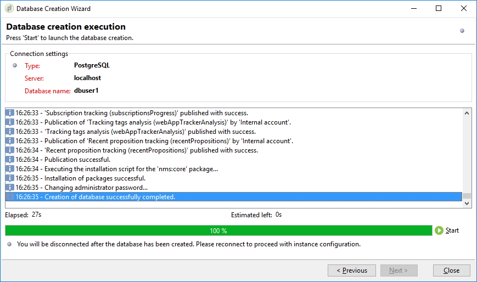Click the green Start play icon
The image size is (477, 282).
(439, 230)
